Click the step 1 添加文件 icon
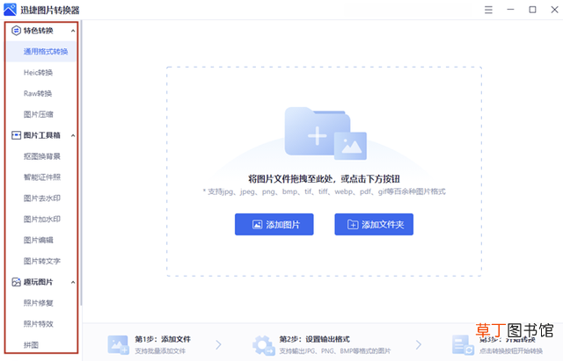Screen dimensions: 563x361 pos(118,345)
